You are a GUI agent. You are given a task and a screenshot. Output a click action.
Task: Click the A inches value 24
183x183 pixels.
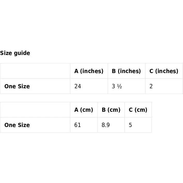78,86
